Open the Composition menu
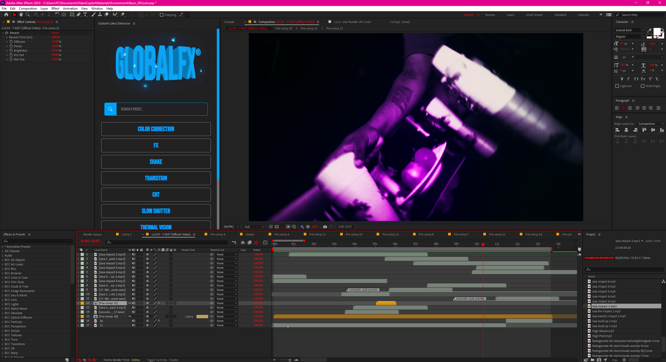666x362 pixels. click(28, 8)
